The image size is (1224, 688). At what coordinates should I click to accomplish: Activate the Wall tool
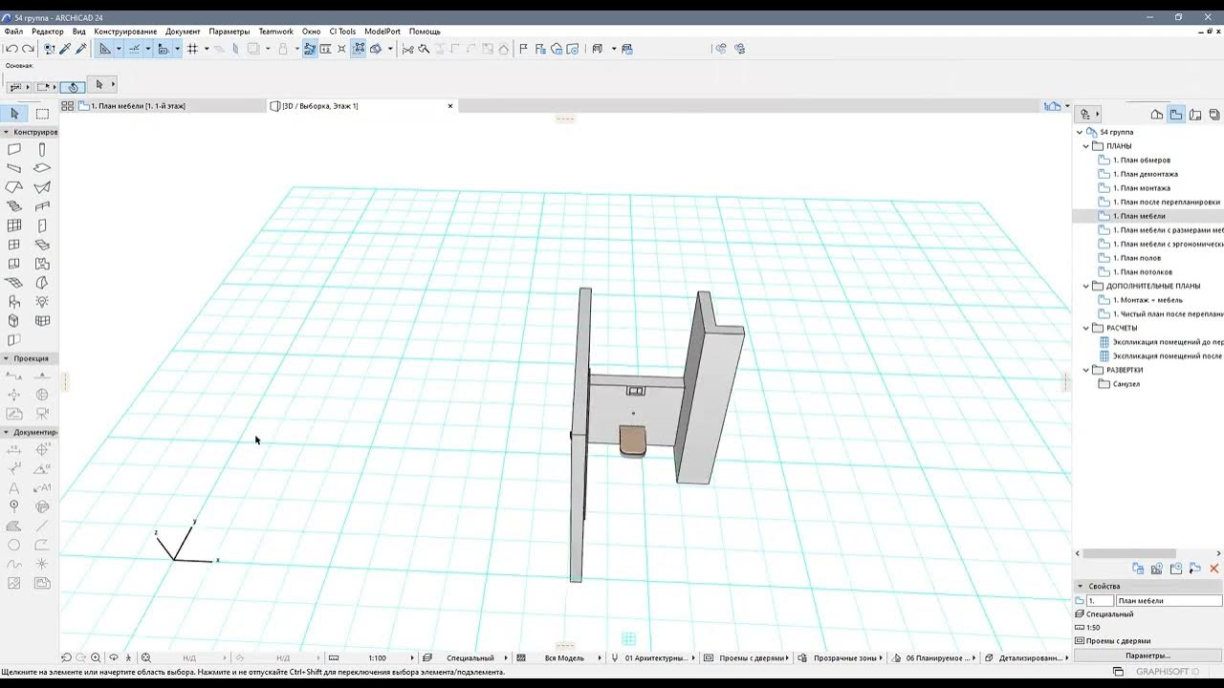point(14,149)
